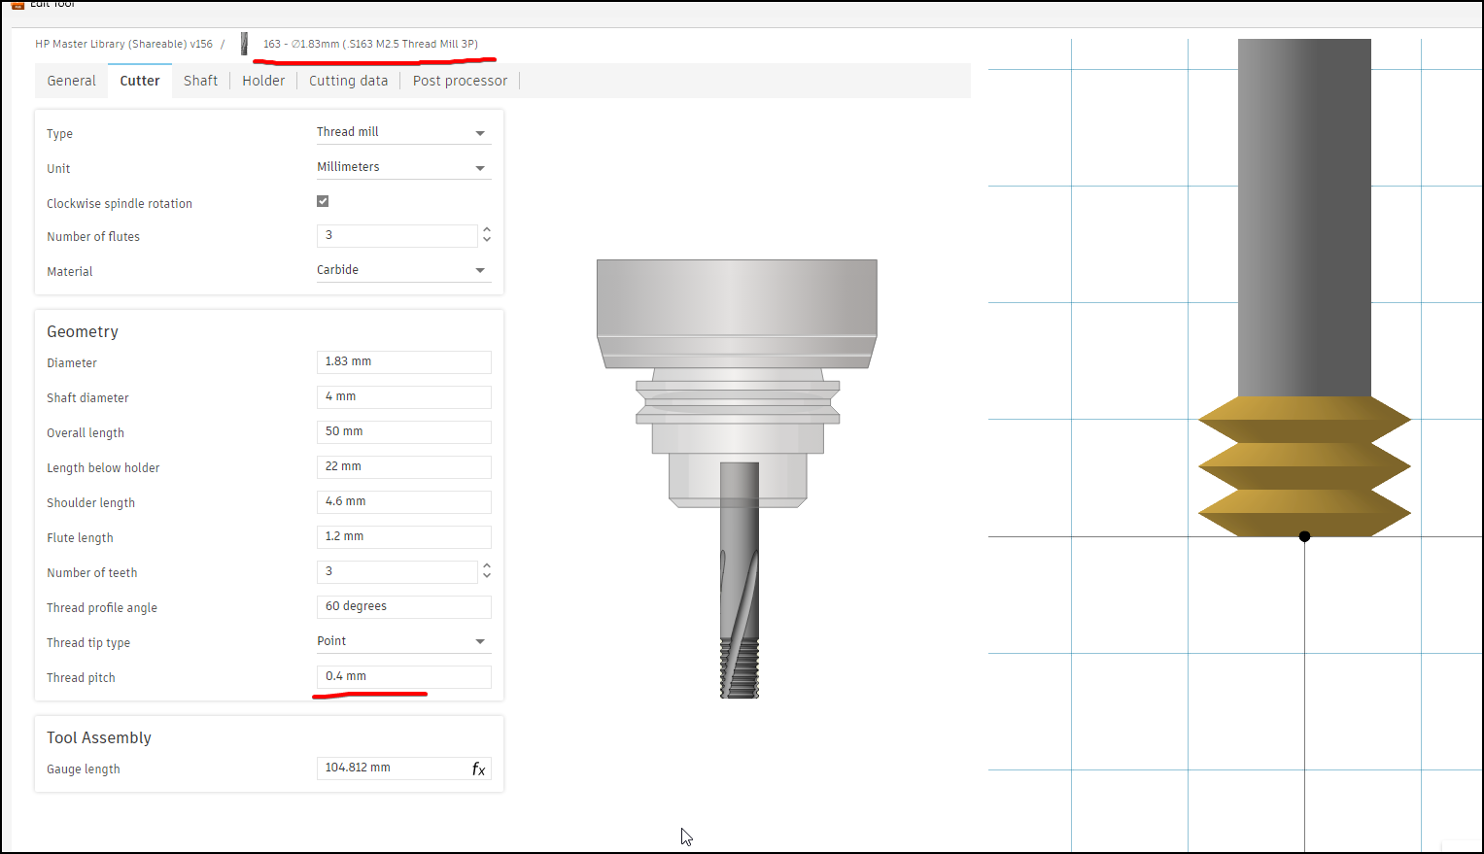Viewport: 1484px width, 854px height.
Task: Click the tool thumbnail icon in breadcrumb
Action: click(x=243, y=43)
